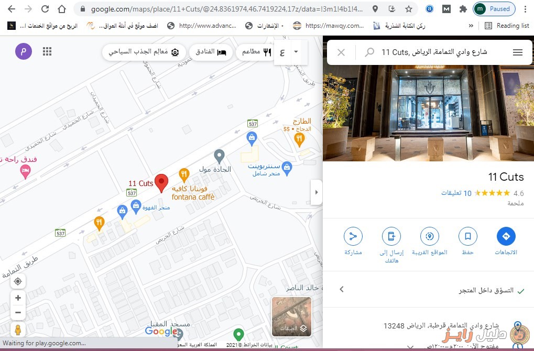
Task: Click the address bar URL
Action: click(x=226, y=9)
